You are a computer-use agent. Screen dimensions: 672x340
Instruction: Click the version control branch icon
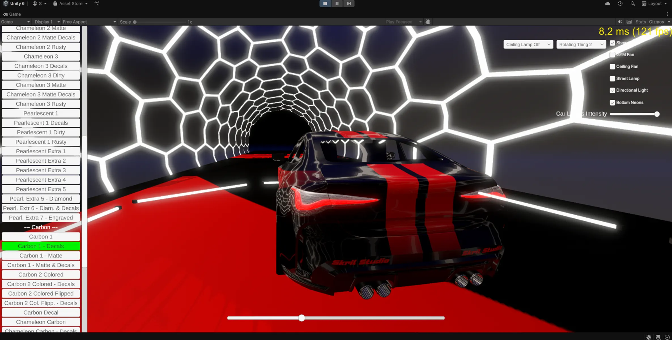97,3
